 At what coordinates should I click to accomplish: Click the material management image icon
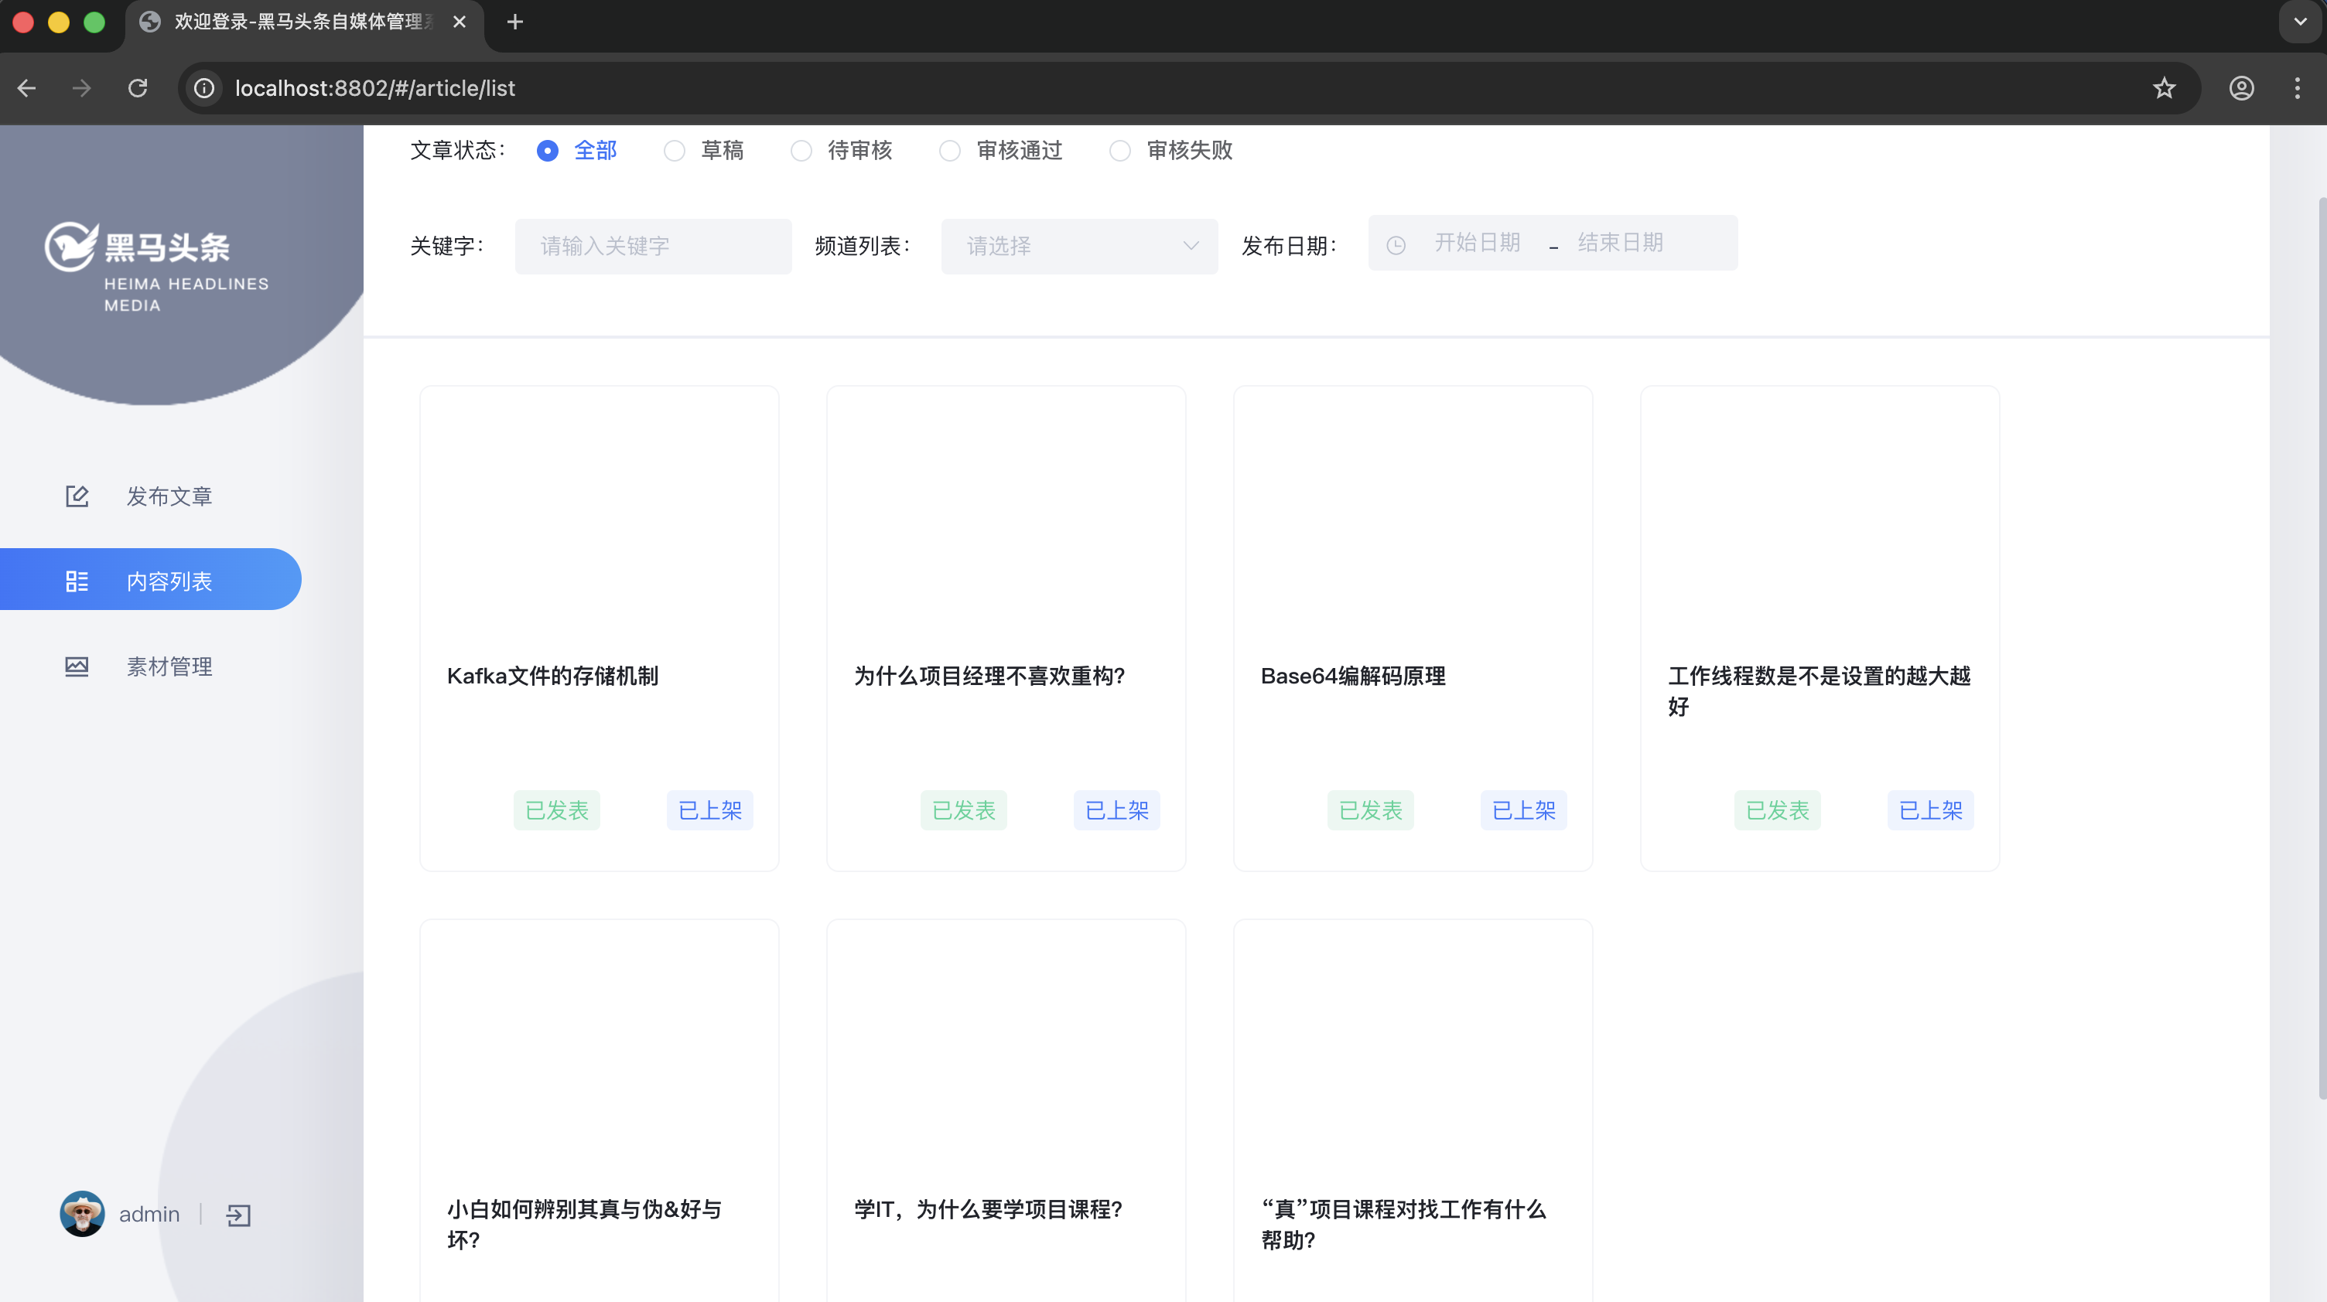[77, 666]
